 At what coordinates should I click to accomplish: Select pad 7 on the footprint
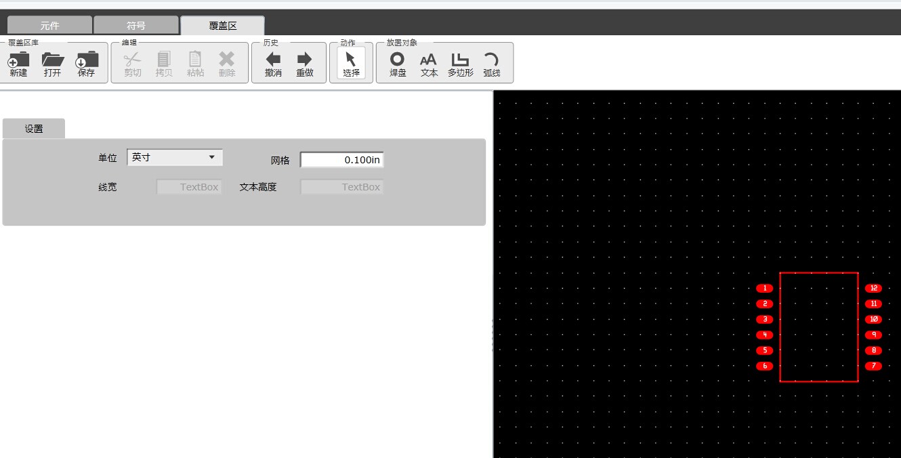point(874,366)
